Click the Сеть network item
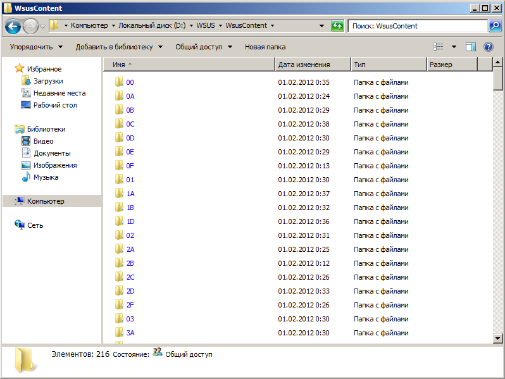The image size is (505, 379). (x=35, y=225)
